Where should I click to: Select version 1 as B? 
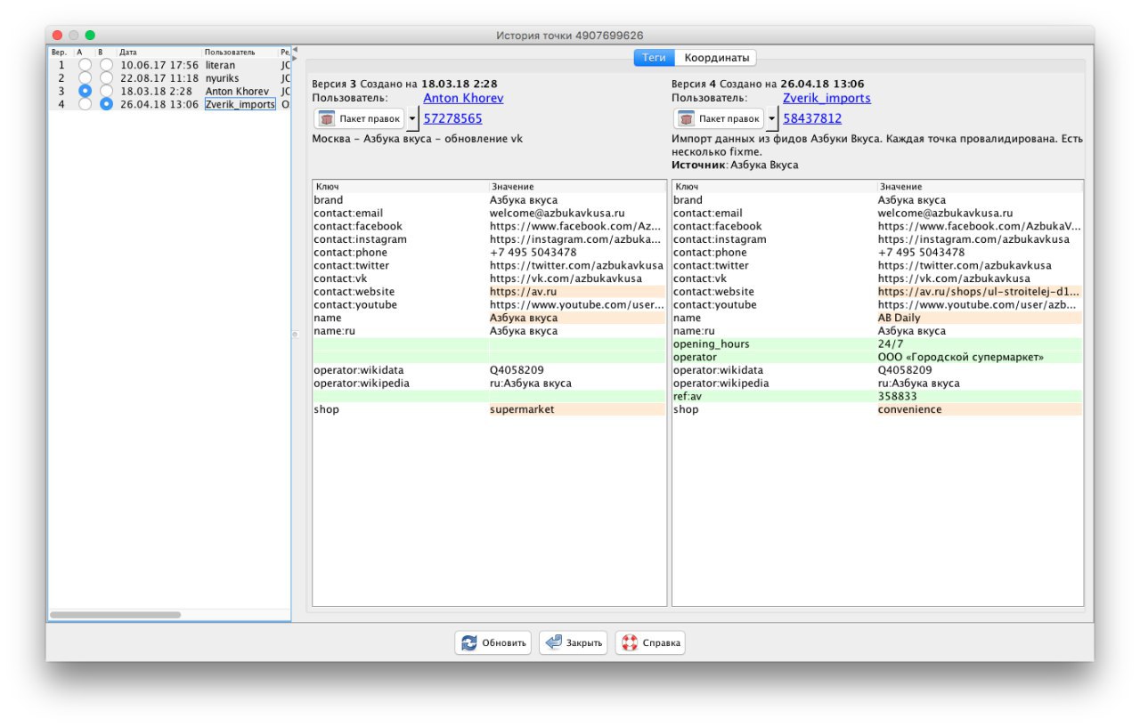106,65
